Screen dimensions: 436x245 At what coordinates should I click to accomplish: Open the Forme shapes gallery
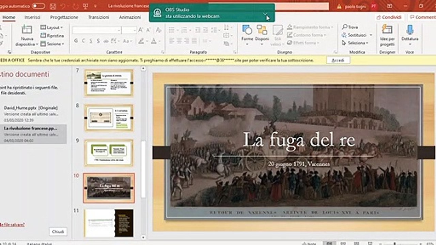click(247, 35)
